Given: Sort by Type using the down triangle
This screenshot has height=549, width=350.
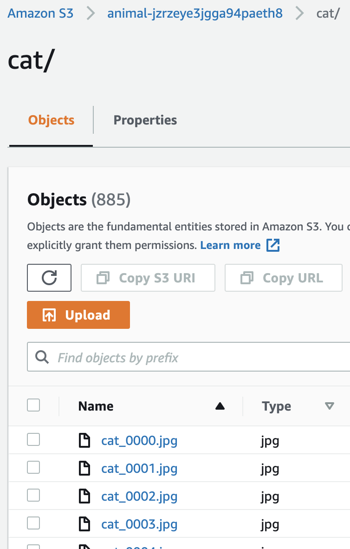Looking at the screenshot, I should 330,406.
